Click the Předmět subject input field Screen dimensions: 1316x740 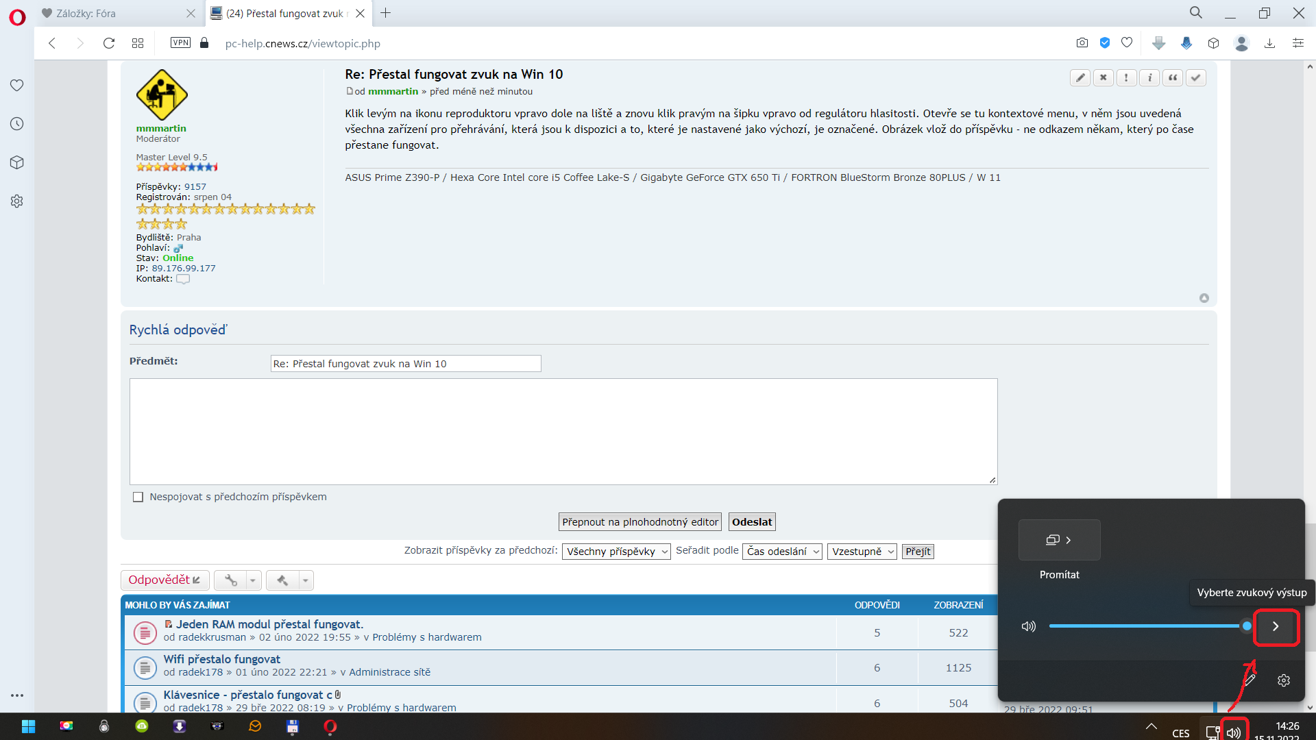click(406, 364)
